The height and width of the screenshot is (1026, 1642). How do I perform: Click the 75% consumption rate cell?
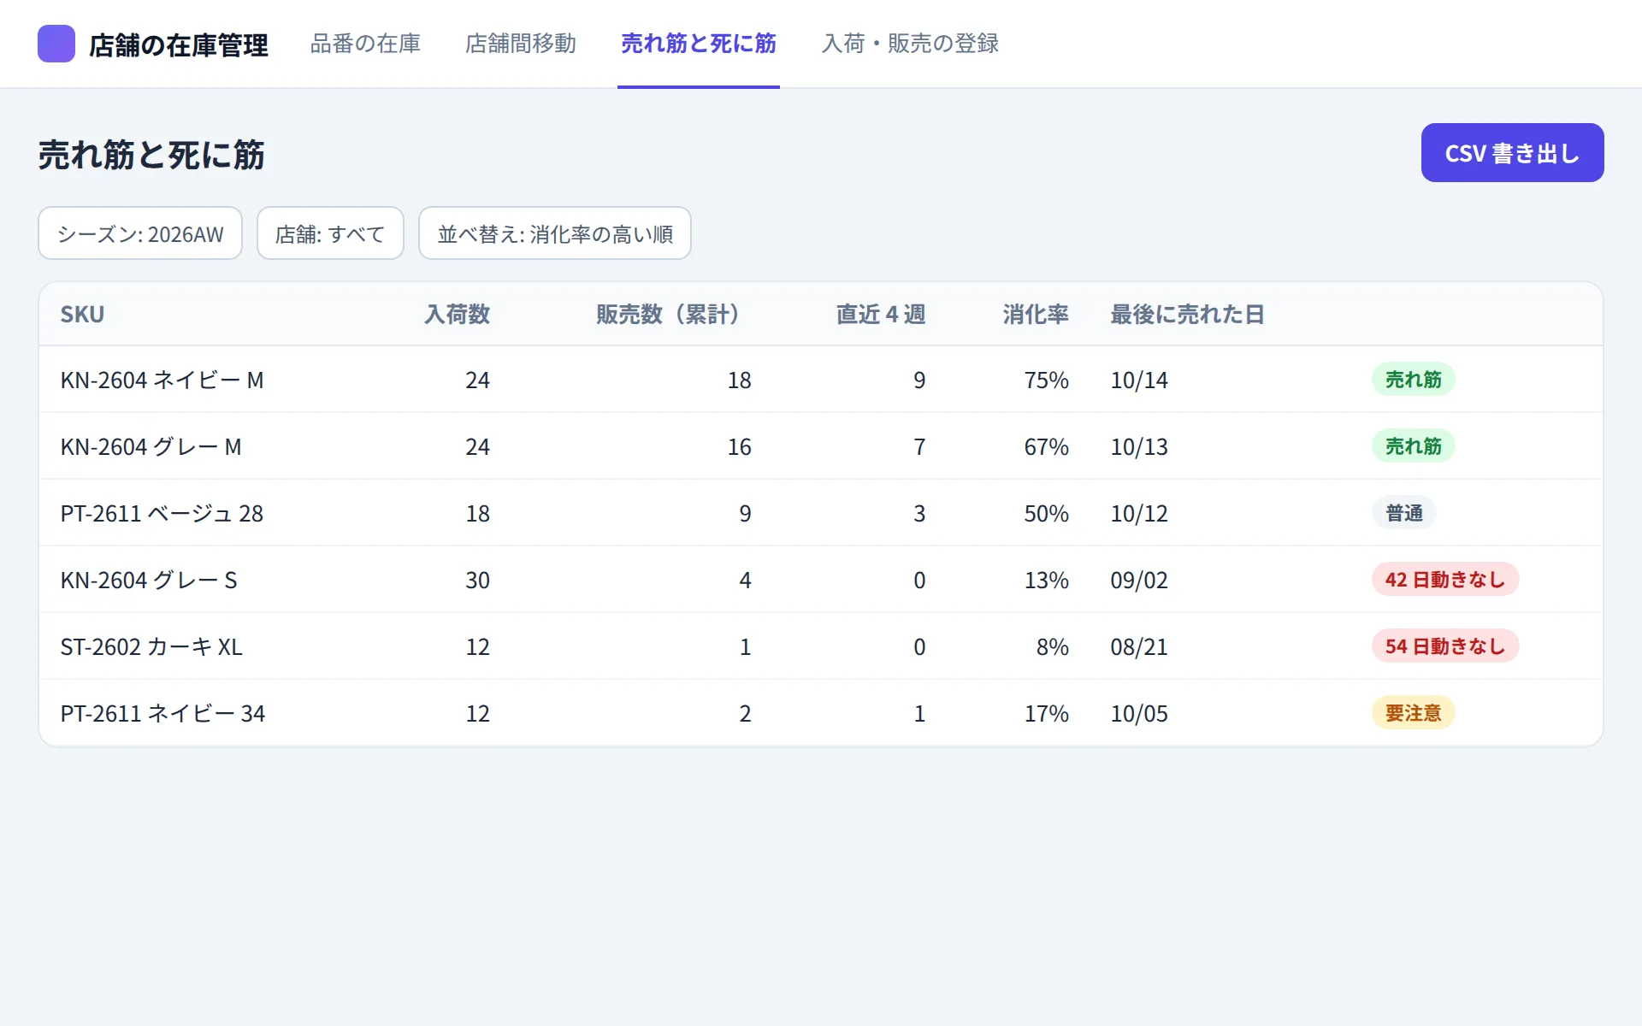click(1047, 380)
